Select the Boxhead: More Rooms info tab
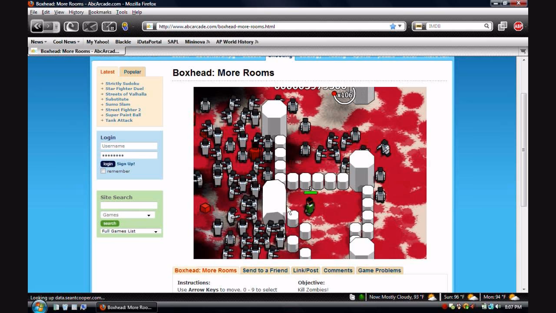Screen dimensions: 556x313 point(205,270)
